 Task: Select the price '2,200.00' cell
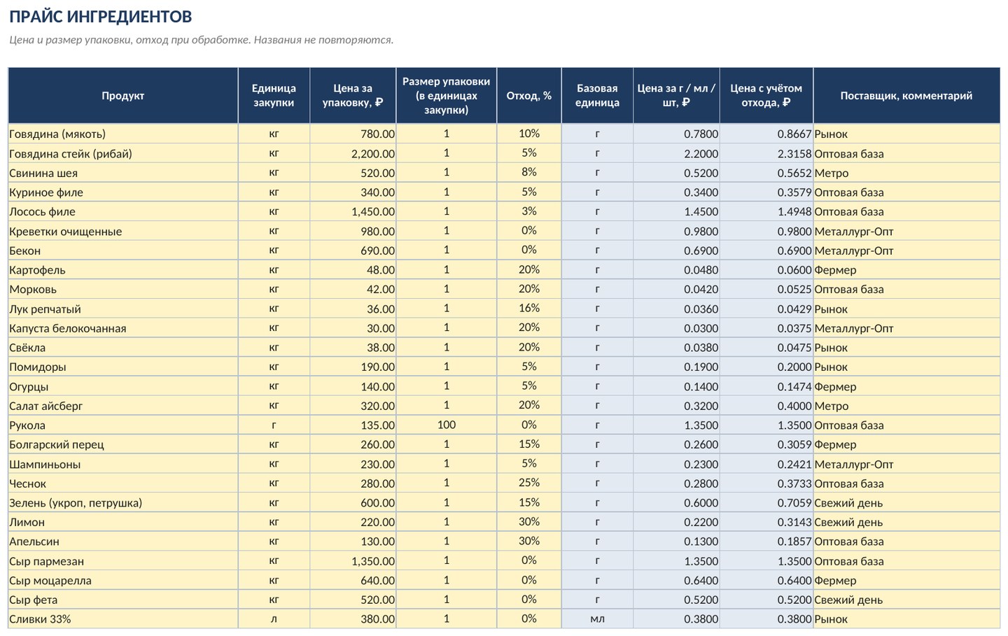coord(353,153)
